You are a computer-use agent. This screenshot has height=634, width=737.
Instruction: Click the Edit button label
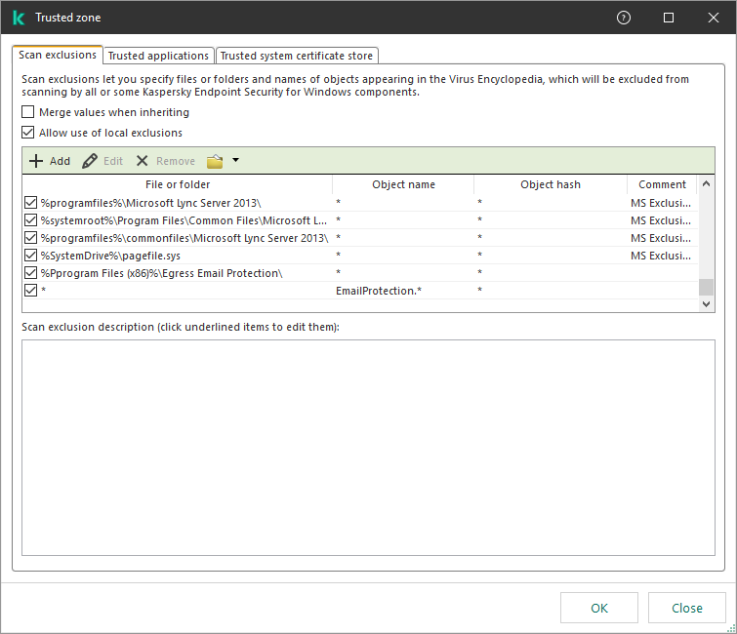tap(113, 161)
